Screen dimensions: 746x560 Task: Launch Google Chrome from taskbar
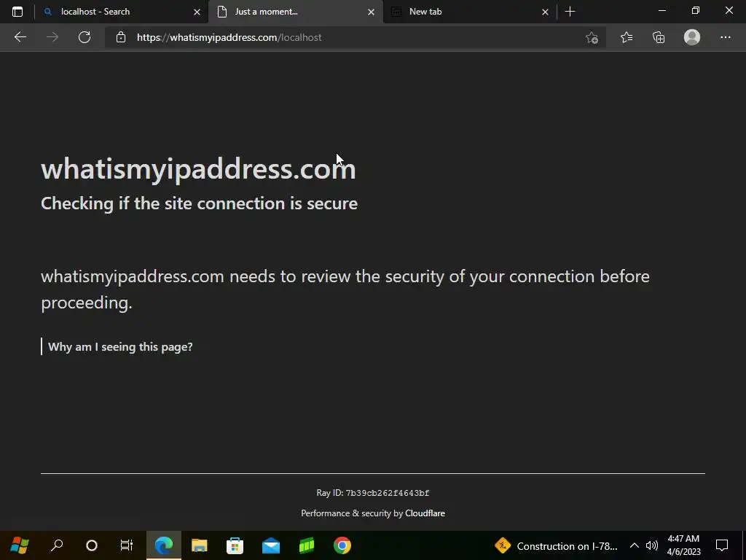coord(342,545)
